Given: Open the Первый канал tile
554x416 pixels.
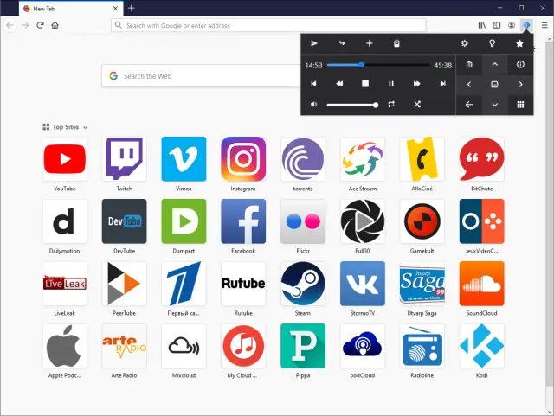Looking at the screenshot, I should point(184,284).
